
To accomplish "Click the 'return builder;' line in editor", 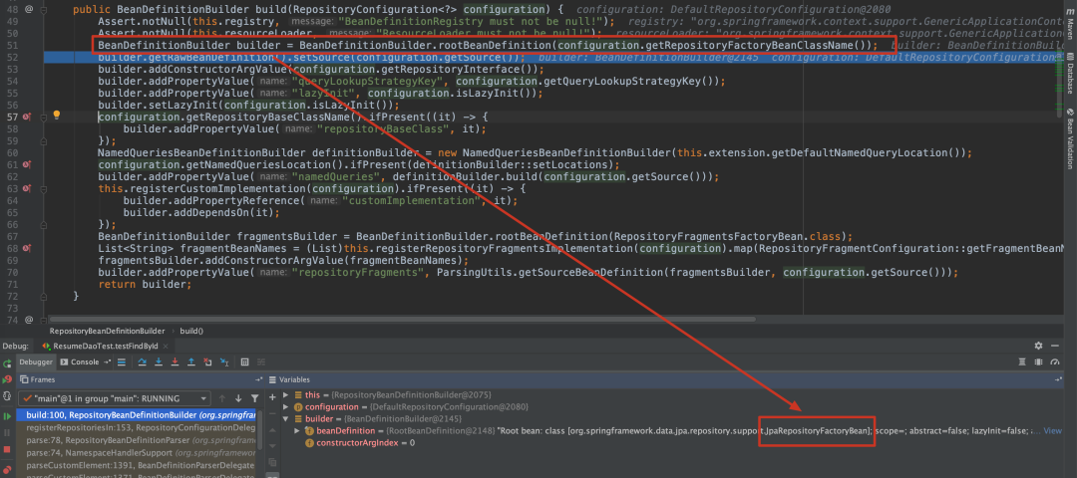I will click(x=145, y=285).
